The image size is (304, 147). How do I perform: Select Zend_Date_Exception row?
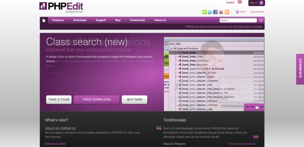pos(217,65)
